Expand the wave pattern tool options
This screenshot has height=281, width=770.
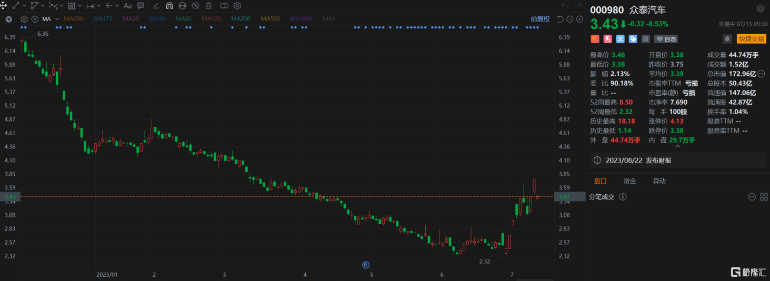click(62, 6)
